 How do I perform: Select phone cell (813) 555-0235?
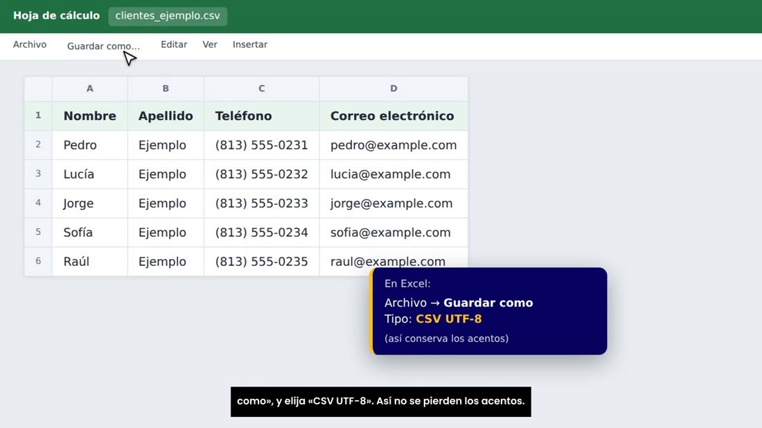point(261,261)
